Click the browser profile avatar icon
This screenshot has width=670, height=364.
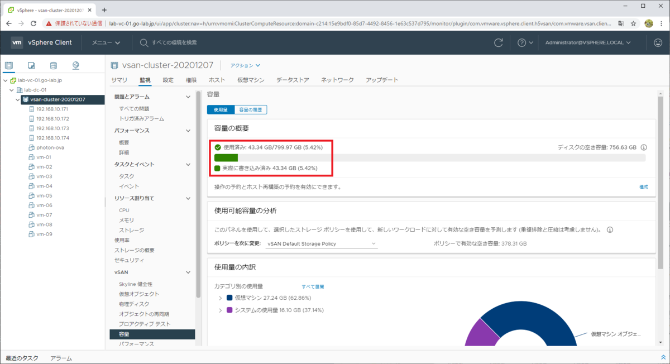click(648, 23)
